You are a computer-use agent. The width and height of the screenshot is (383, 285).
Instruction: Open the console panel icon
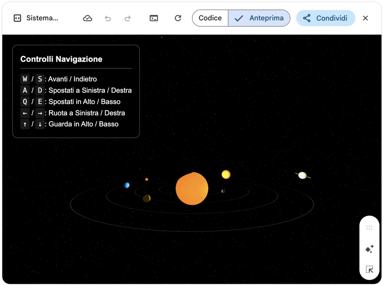pos(154,18)
